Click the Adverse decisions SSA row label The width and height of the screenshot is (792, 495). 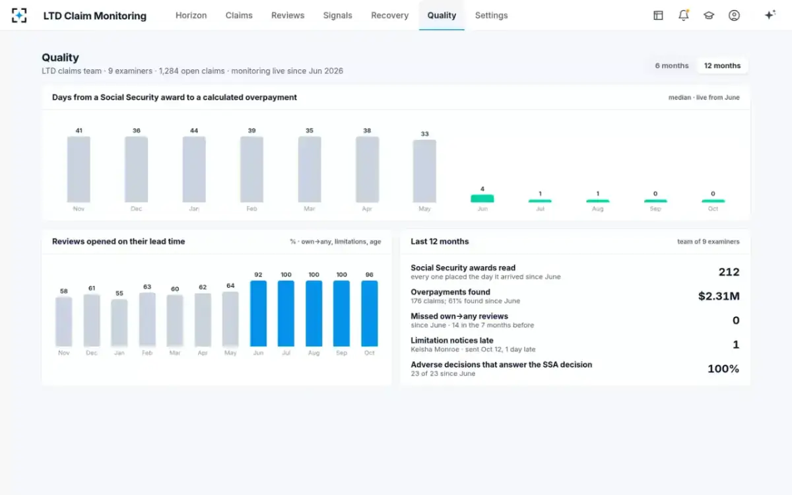(502, 364)
